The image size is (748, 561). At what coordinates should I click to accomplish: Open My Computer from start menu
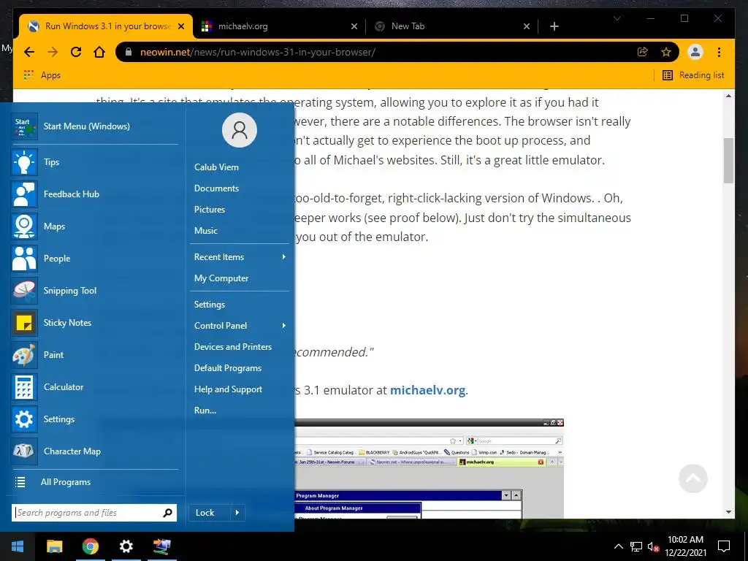pos(221,278)
